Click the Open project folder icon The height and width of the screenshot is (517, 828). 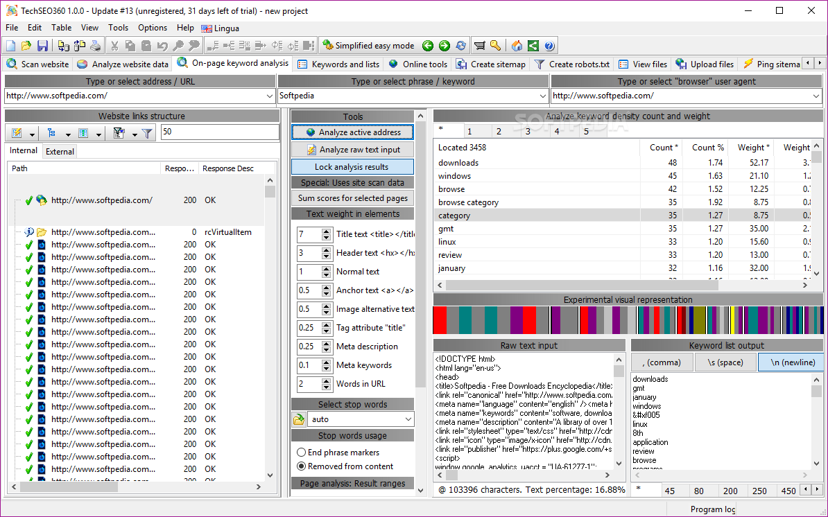[26, 46]
